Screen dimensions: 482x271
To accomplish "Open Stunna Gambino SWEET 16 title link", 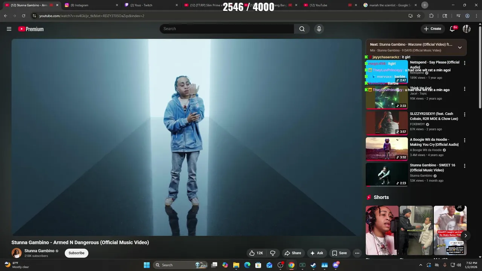I will (432, 167).
